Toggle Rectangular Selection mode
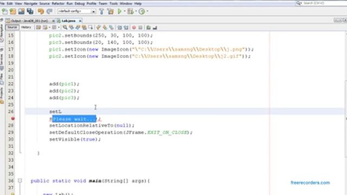The image size is (347, 195). (x=91, y=28)
